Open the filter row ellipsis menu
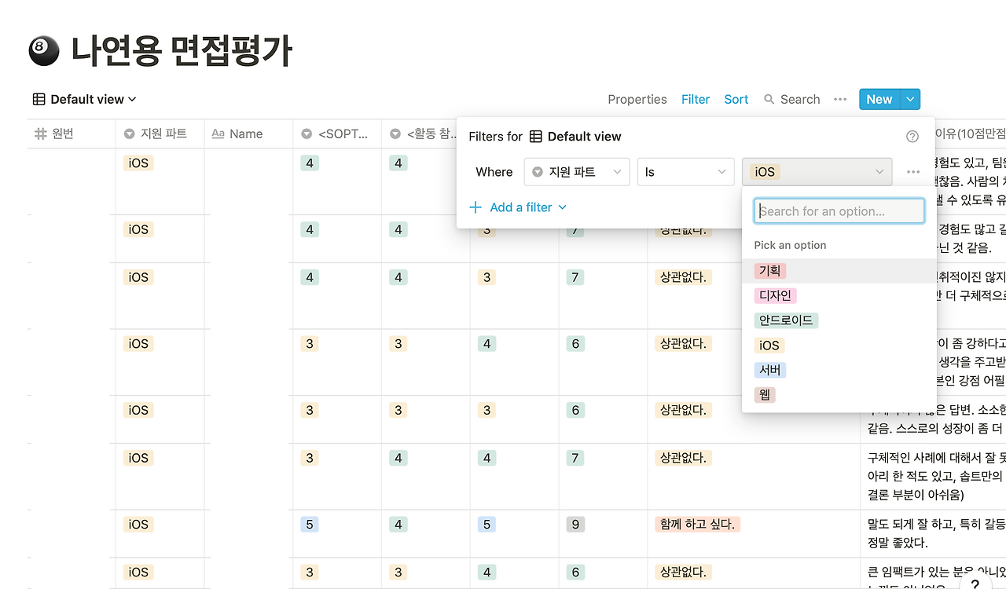 pos(912,172)
